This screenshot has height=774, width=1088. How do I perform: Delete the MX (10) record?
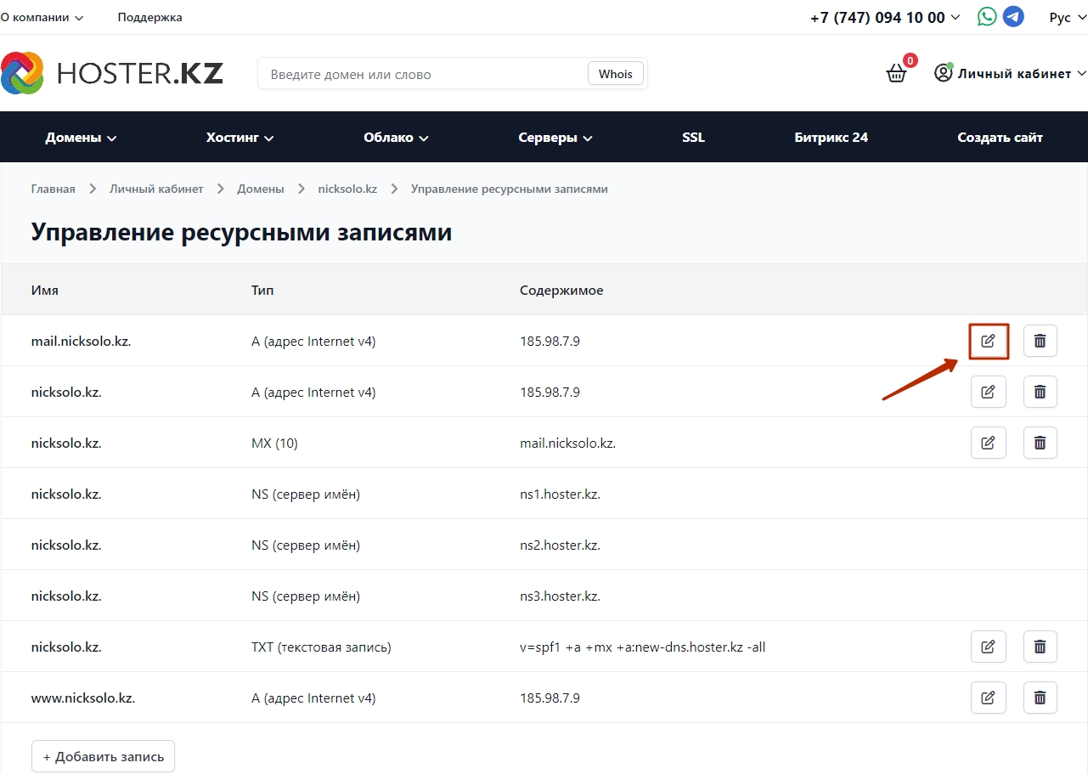click(x=1040, y=443)
